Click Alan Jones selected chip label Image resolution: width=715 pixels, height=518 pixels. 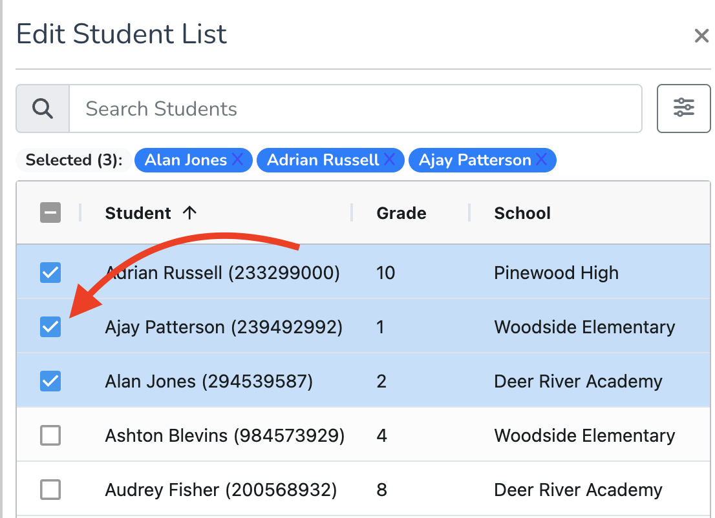186,160
